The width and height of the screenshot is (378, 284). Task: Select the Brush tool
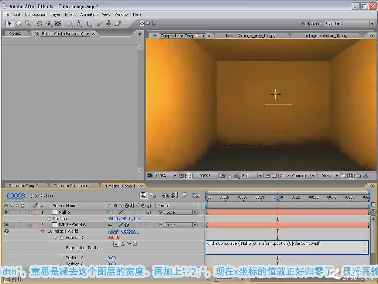[x=100, y=23]
